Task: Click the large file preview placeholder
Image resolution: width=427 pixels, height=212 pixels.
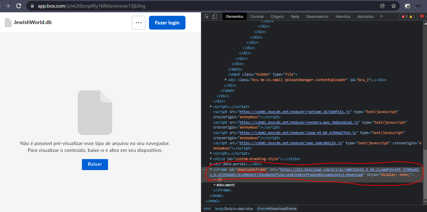Action: (95, 112)
